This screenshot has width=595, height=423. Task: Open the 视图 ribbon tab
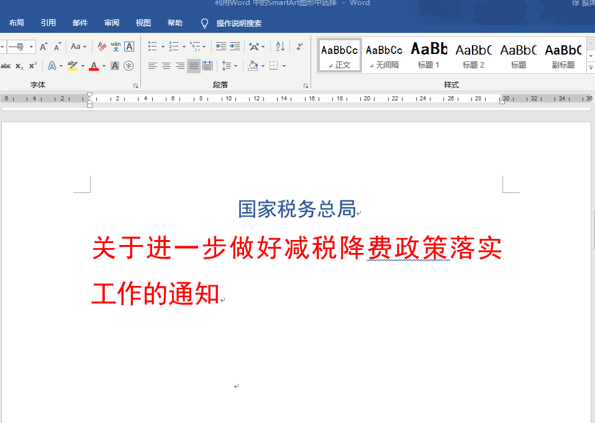(x=143, y=23)
